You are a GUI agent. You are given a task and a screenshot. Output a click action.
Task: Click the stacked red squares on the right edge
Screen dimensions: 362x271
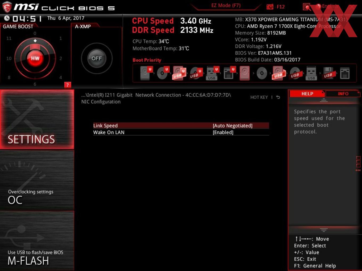click(x=358, y=162)
